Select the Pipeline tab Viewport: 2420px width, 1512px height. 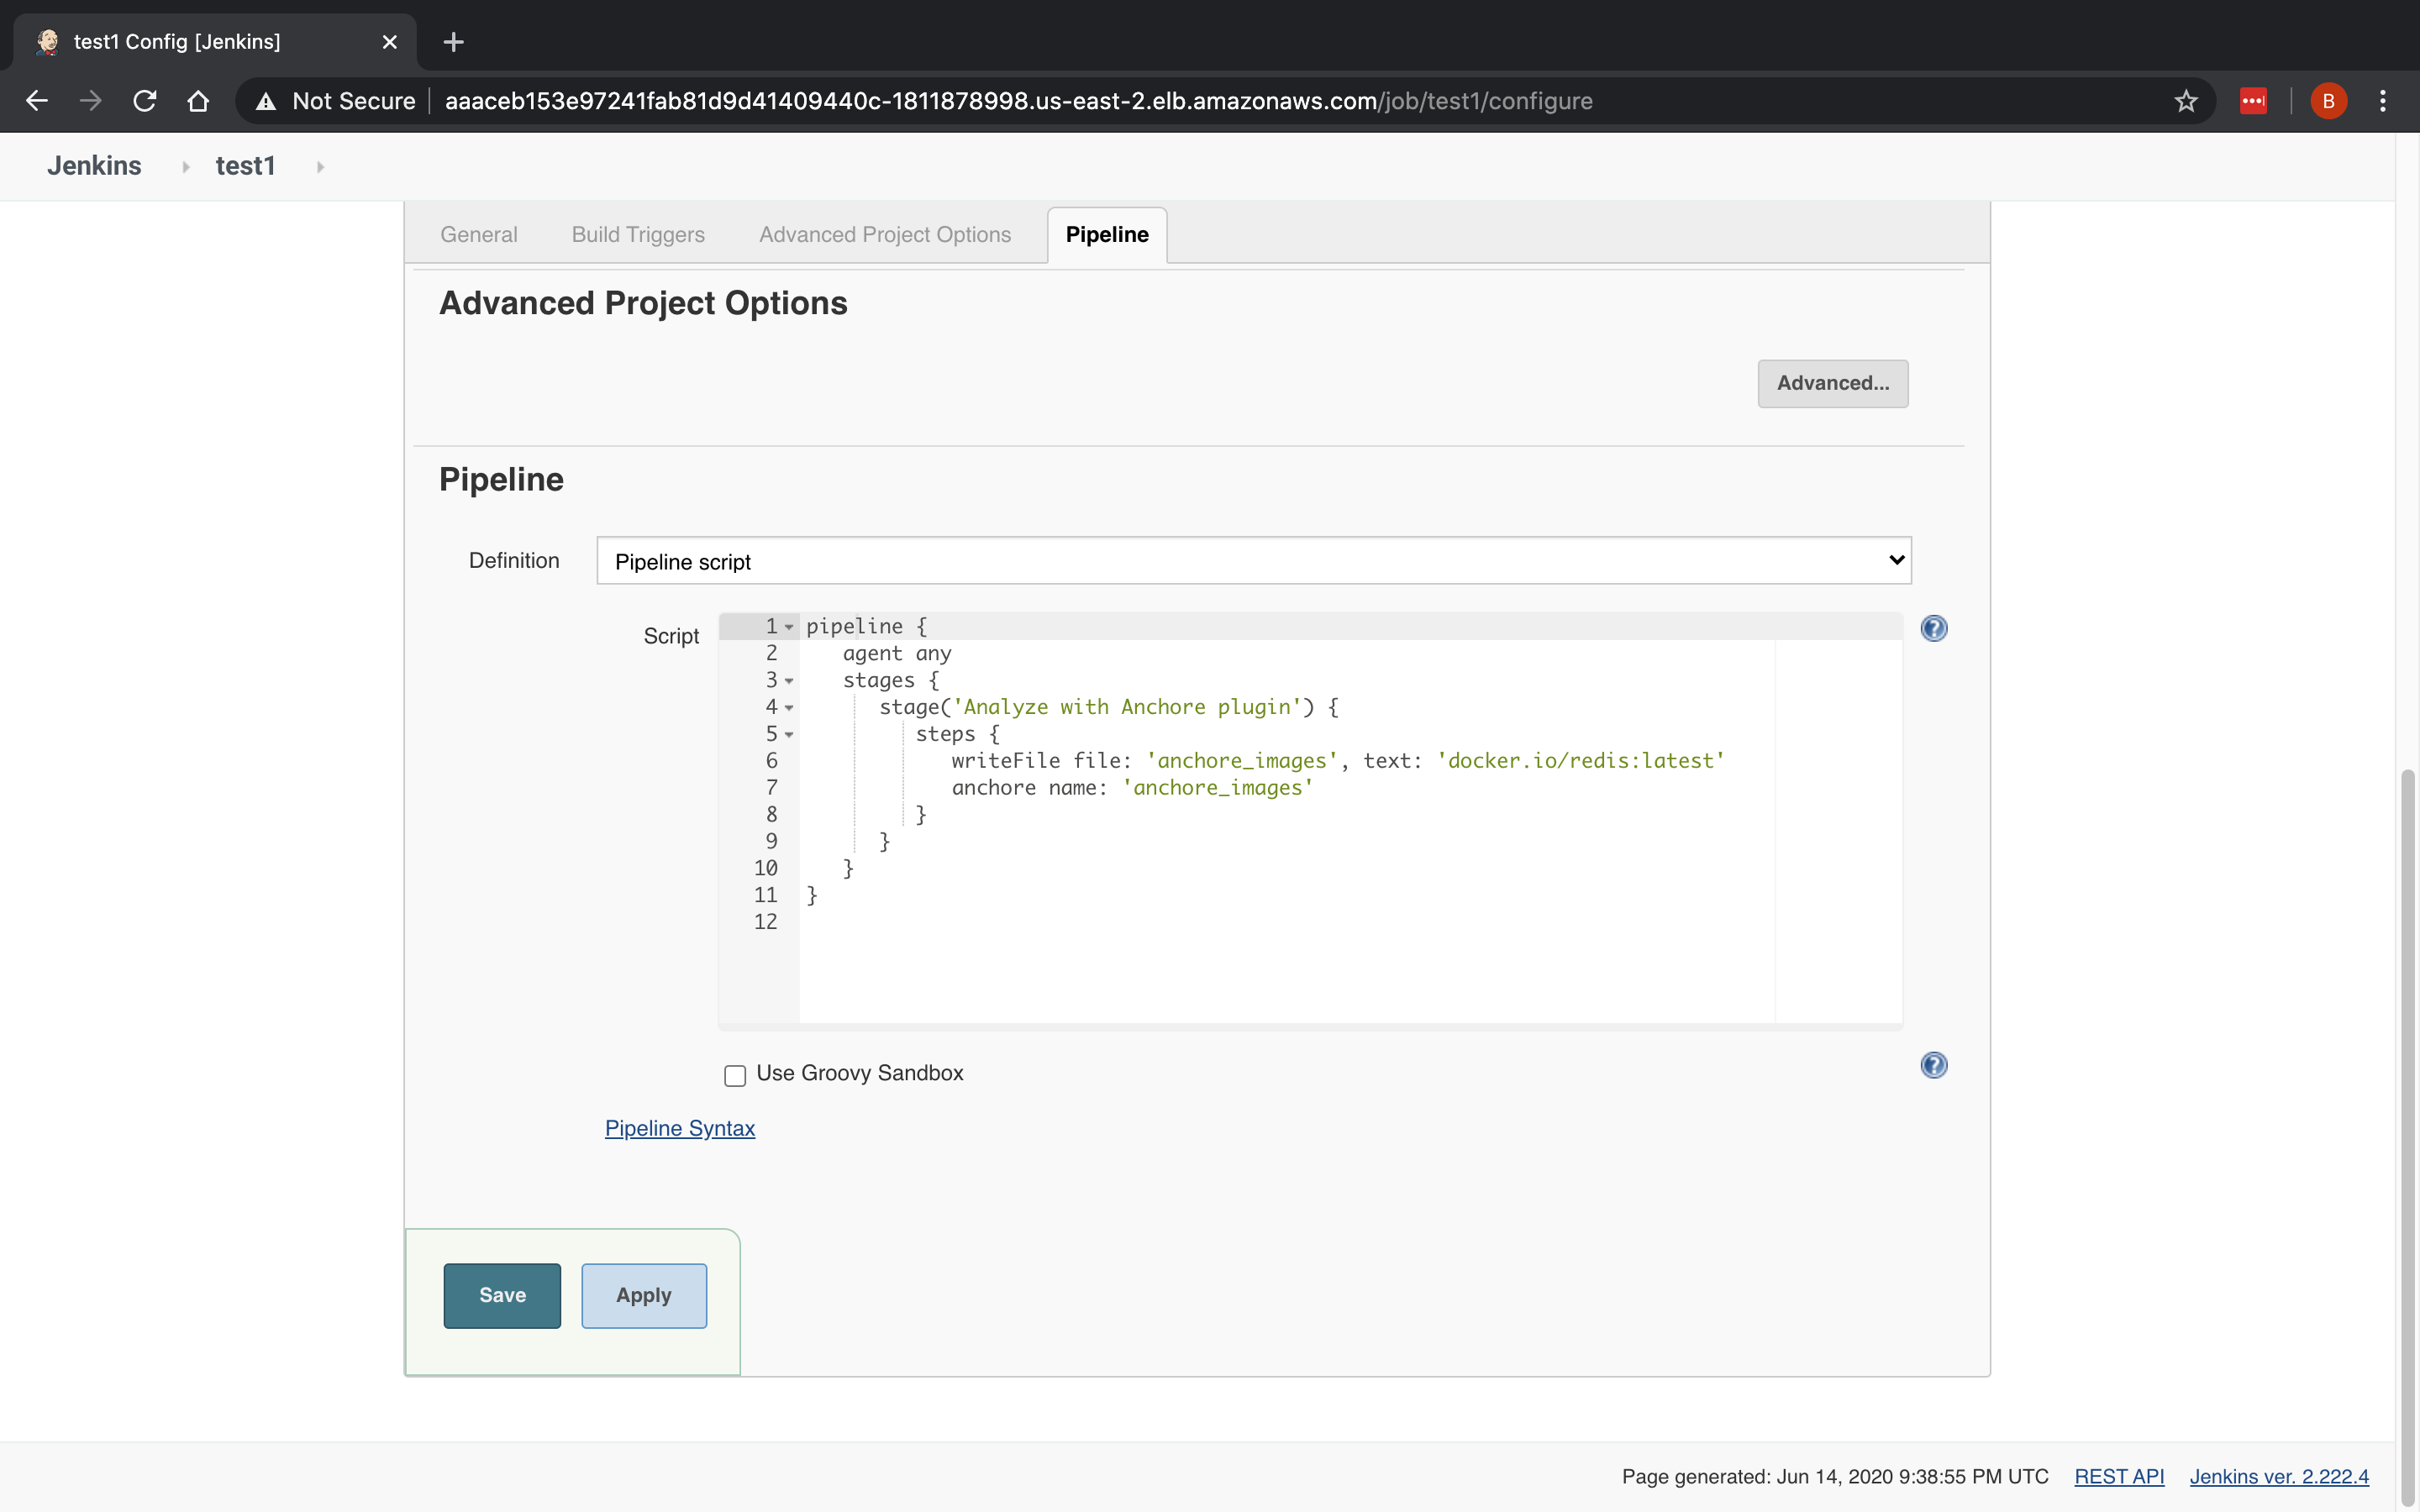[x=1107, y=235]
